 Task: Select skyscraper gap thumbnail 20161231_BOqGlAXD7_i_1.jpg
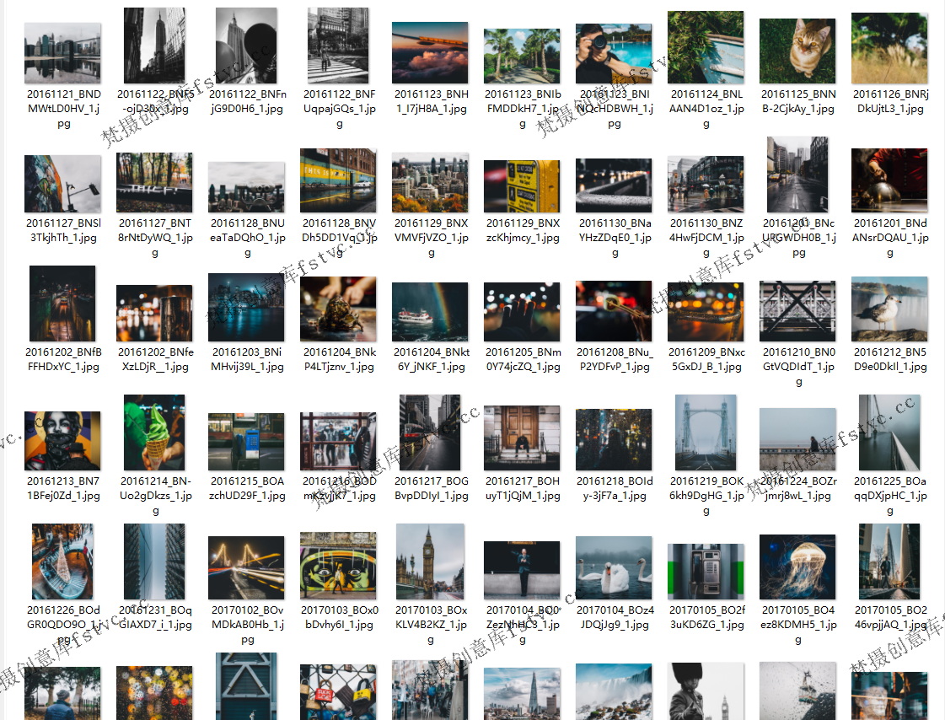154,561
